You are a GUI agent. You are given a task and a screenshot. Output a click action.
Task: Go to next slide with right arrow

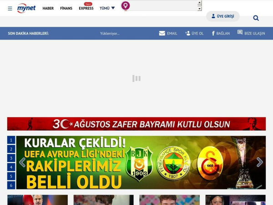tap(260, 162)
